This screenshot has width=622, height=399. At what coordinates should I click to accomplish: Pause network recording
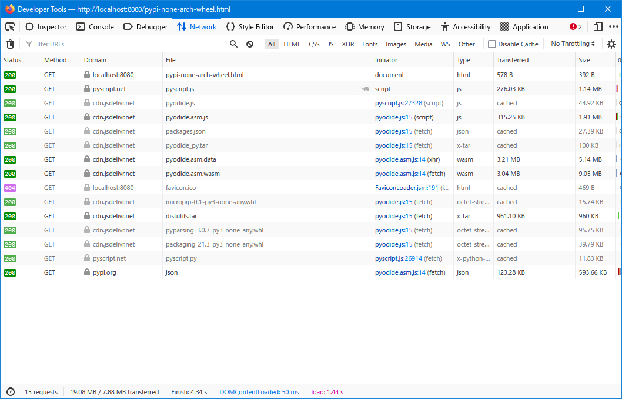coord(217,44)
